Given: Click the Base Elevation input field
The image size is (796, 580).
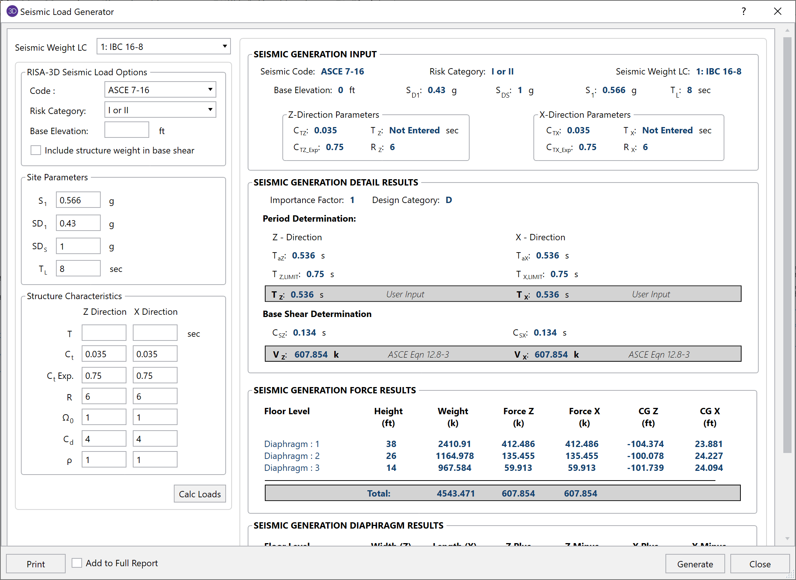Looking at the screenshot, I should [x=126, y=130].
